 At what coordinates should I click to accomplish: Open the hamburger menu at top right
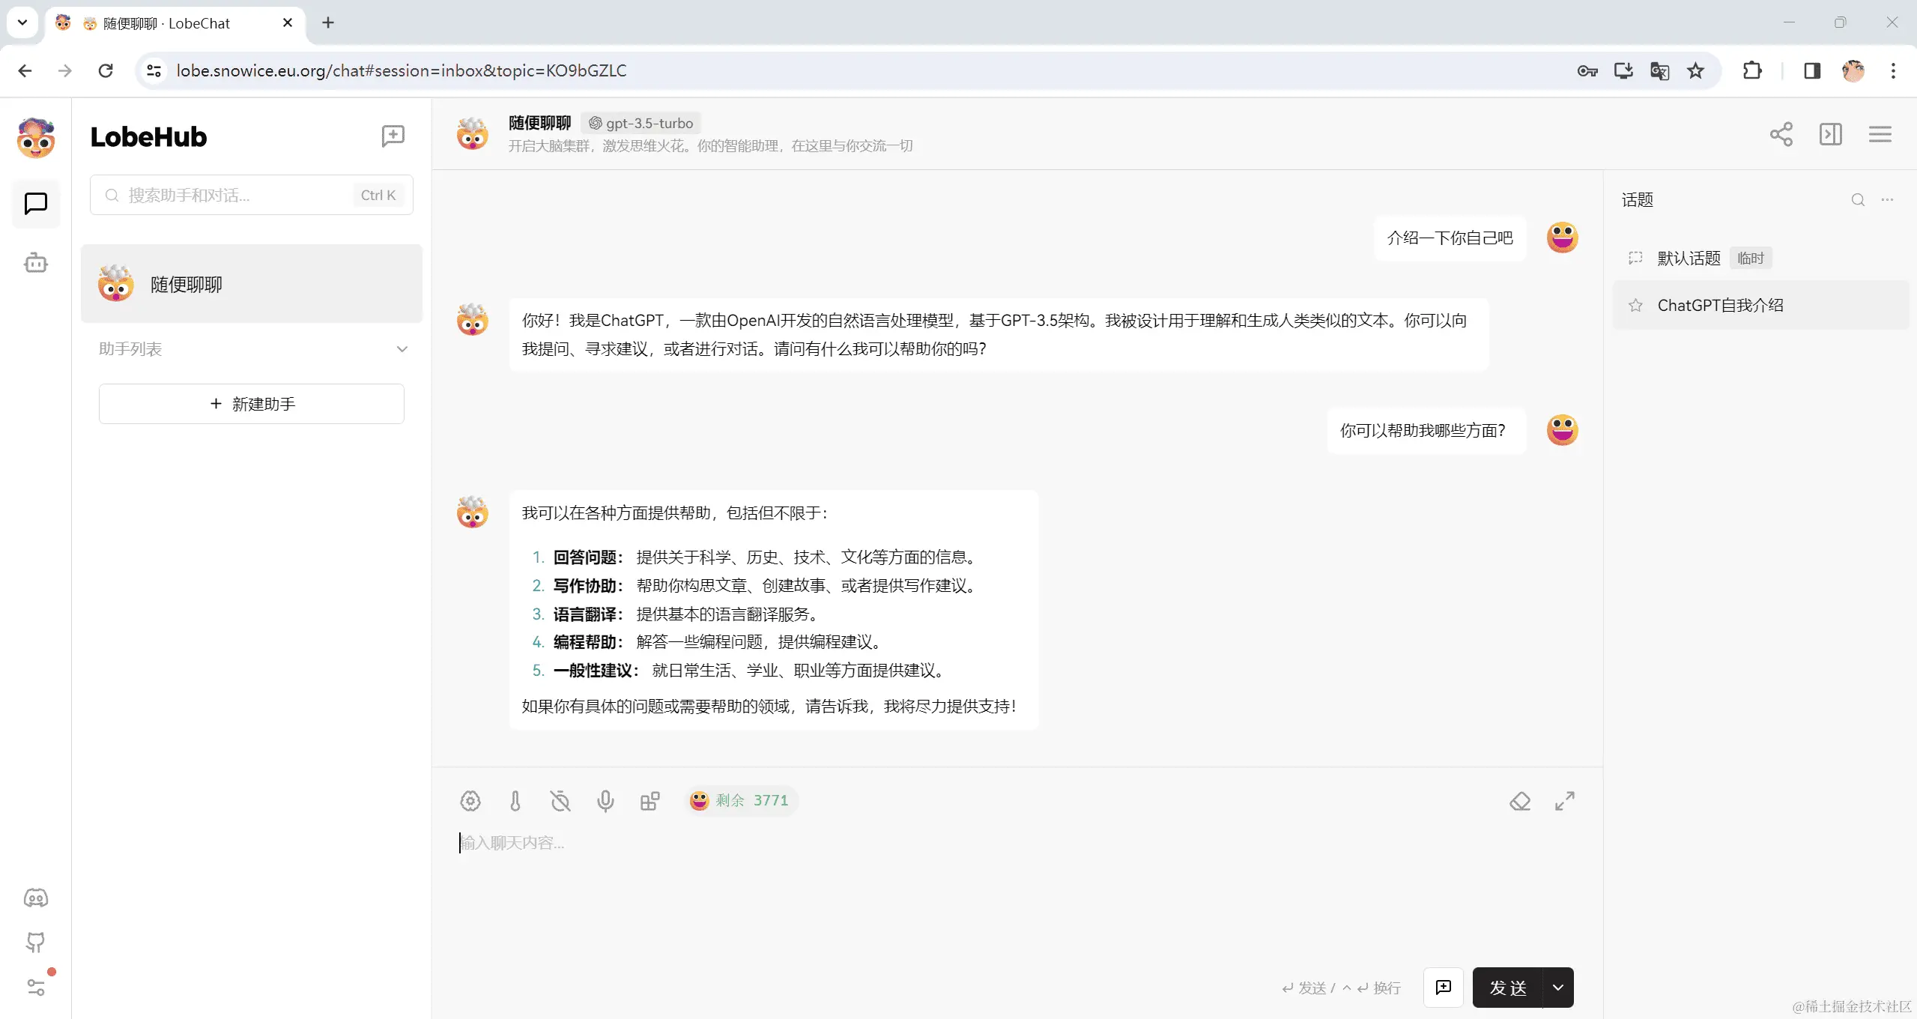point(1880,133)
